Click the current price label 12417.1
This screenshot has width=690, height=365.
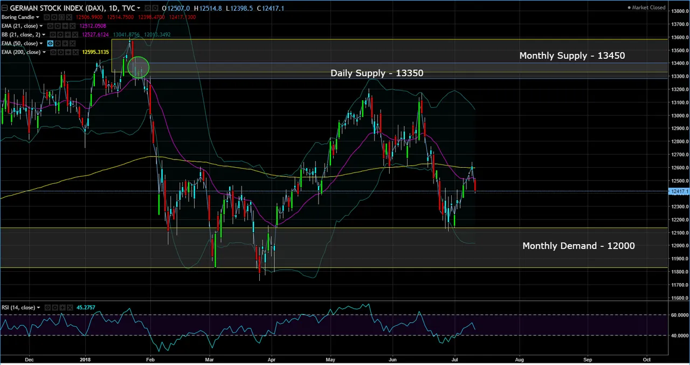click(679, 191)
